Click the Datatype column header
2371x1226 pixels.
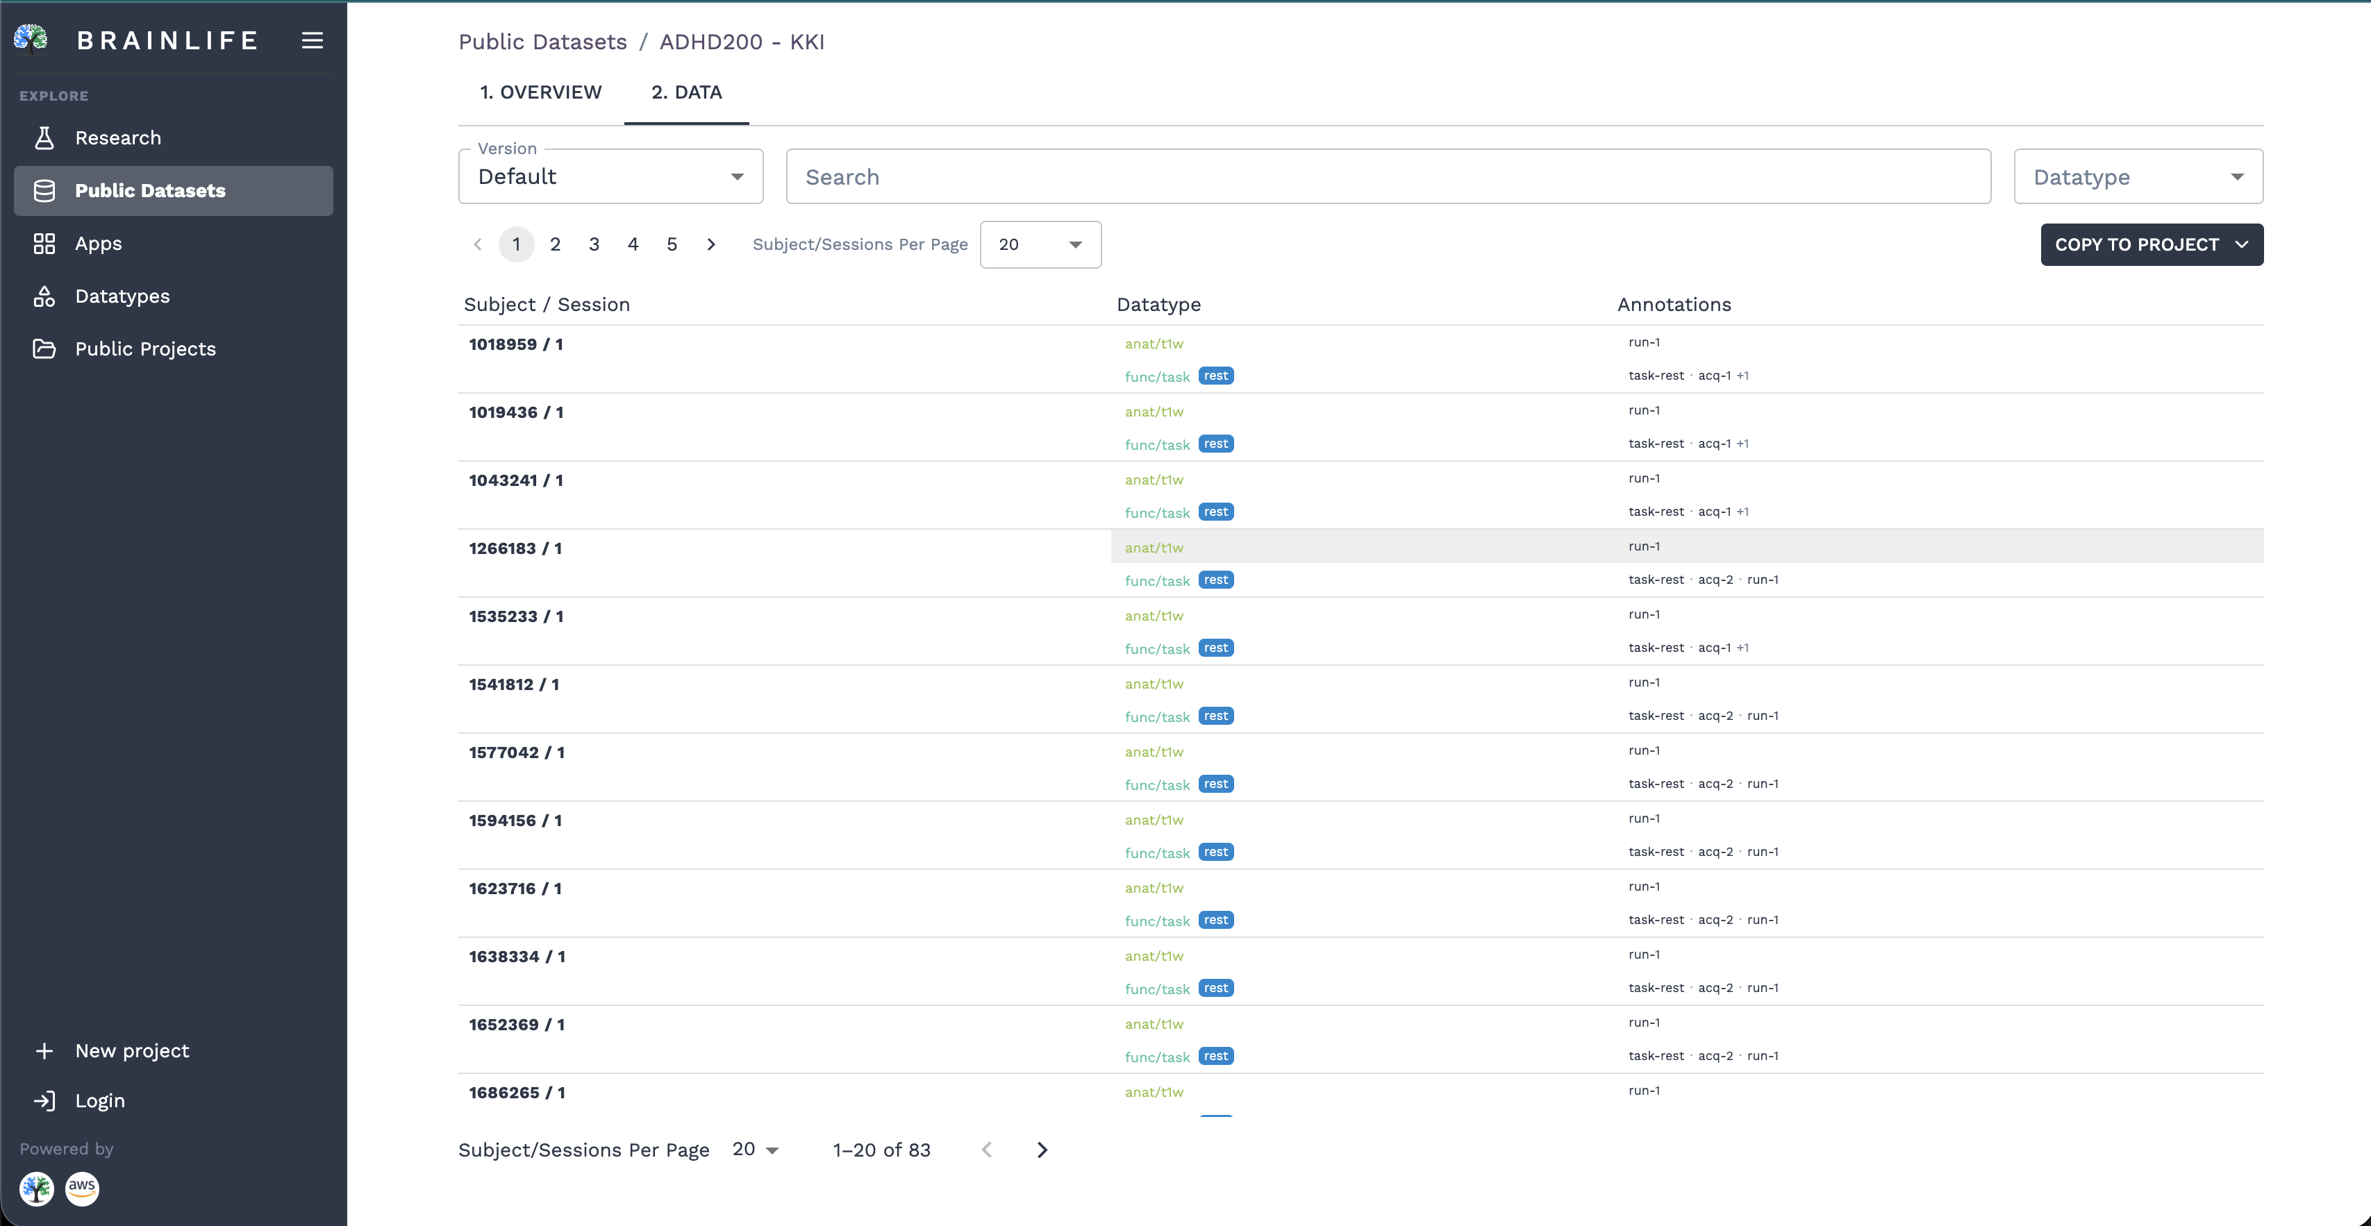[x=1158, y=305]
